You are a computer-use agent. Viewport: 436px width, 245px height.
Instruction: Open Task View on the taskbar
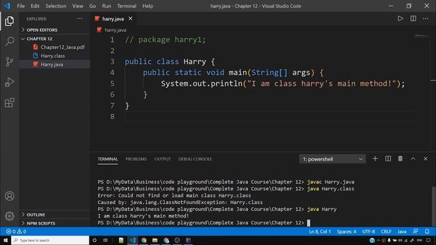106,240
